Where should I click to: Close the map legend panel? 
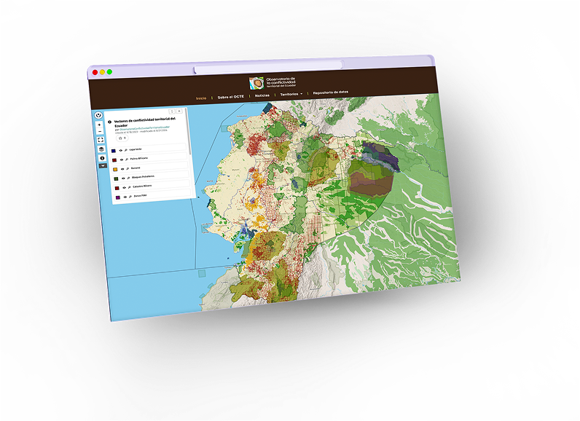pos(180,111)
